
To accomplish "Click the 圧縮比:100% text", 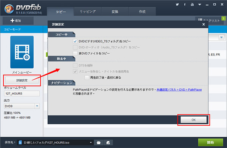I will [x=12, y=113].
